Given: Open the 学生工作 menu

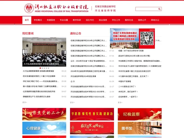Looking at the screenshot, I should click(x=116, y=20).
